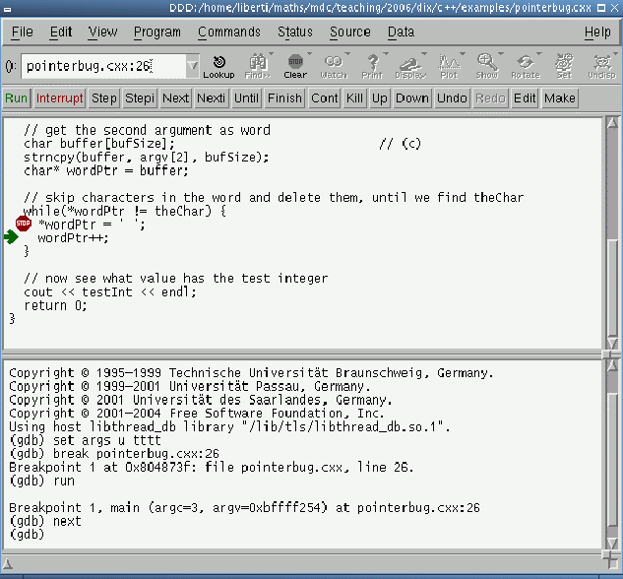Image resolution: width=623 pixels, height=579 pixels.
Task: Click the last '(gdb)' prompt in console
Action: 27,535
